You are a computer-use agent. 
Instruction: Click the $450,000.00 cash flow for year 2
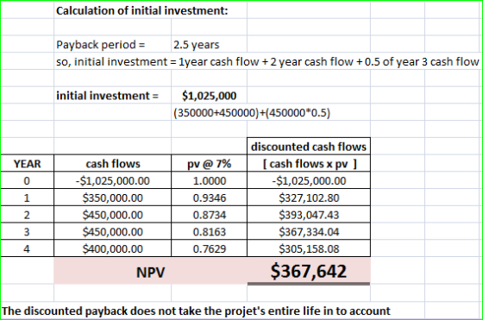point(113,215)
